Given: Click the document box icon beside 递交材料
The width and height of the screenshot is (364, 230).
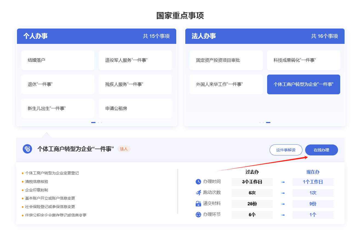Looking at the screenshot, I should [198, 204].
